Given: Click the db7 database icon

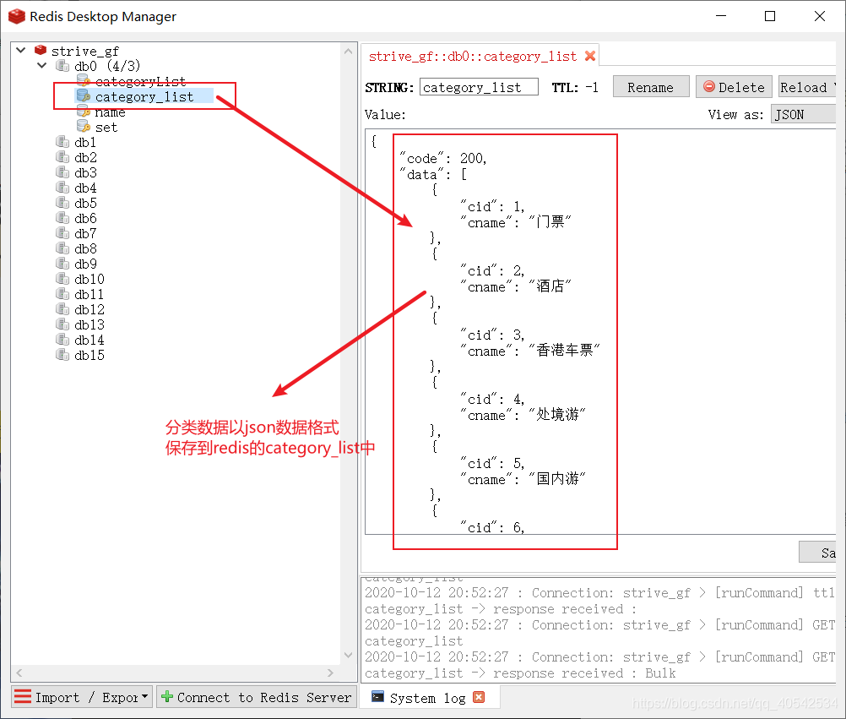Looking at the screenshot, I should [62, 233].
